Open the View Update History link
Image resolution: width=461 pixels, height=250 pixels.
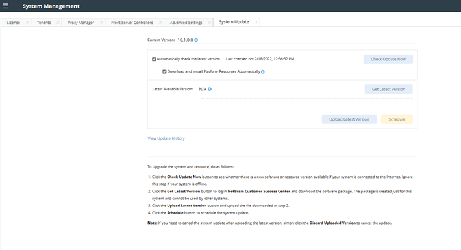click(x=166, y=138)
